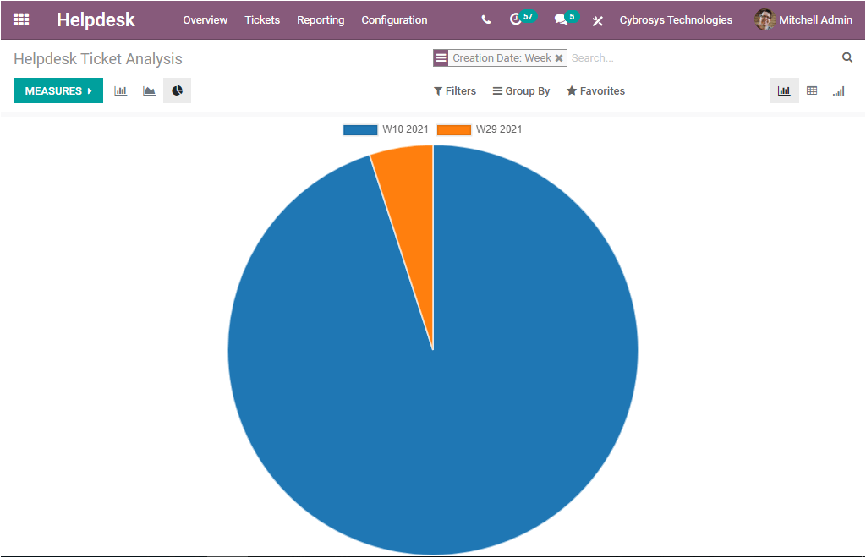Viewport: 866px width, 558px height.
Task: Open the MEASURES dropdown
Action: point(58,90)
